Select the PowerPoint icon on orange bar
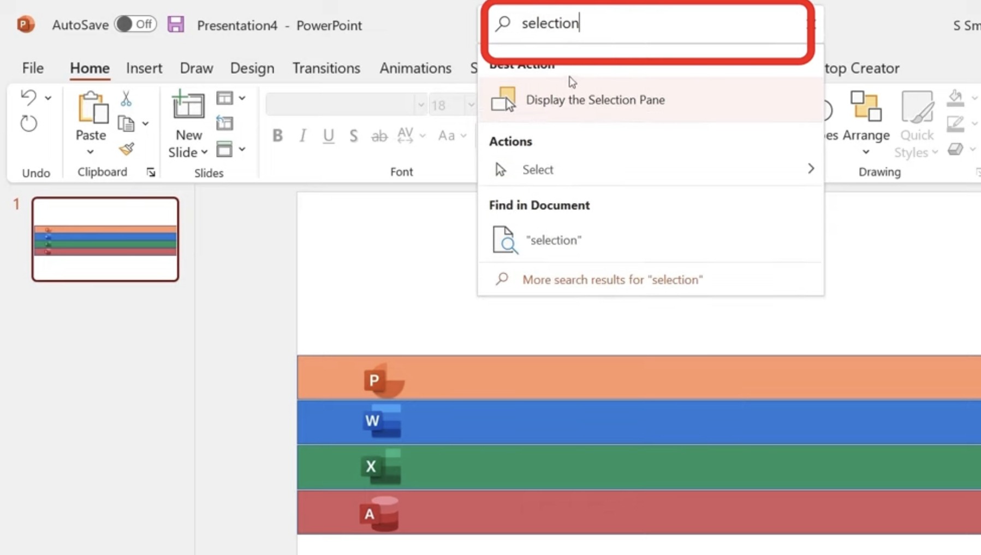Viewport: 981px width, 555px height. pos(384,380)
